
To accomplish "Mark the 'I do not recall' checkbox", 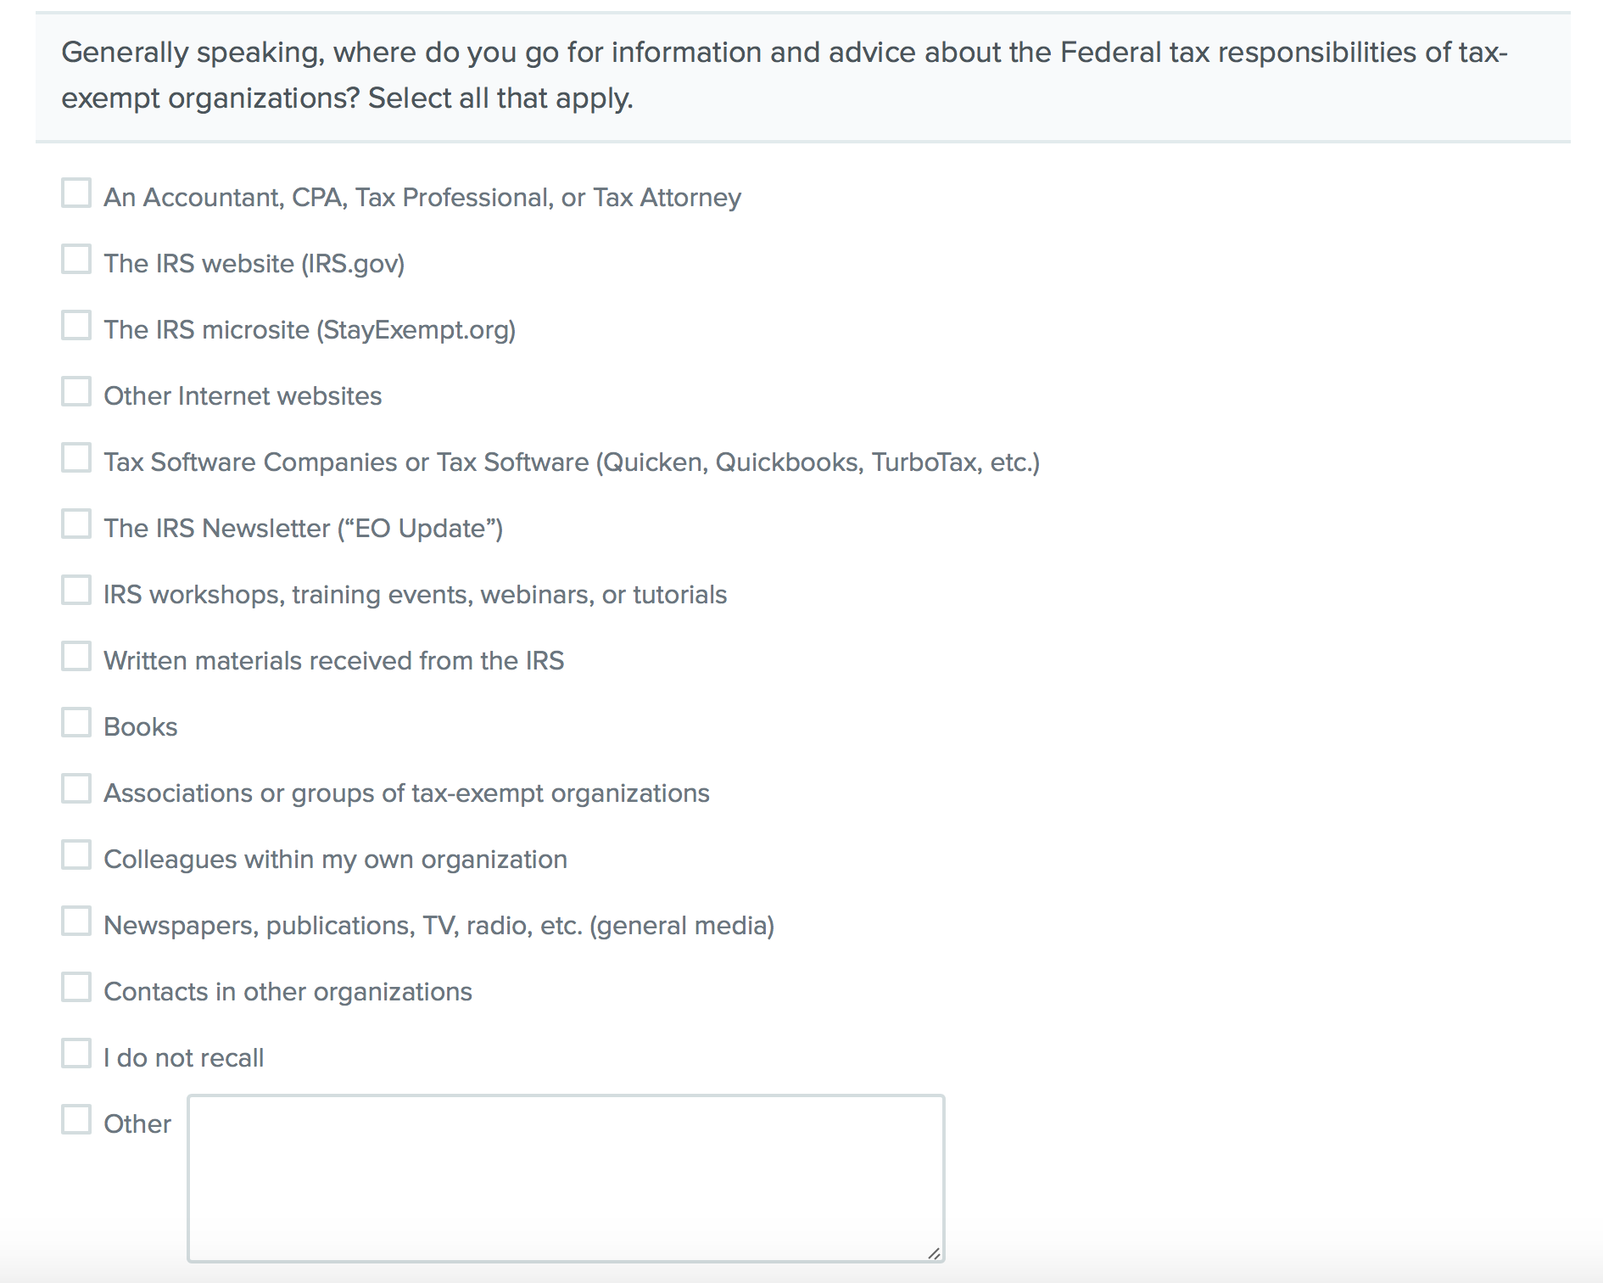I will [76, 1054].
